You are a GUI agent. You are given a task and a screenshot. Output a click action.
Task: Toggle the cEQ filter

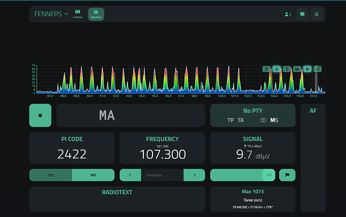click(x=50, y=175)
